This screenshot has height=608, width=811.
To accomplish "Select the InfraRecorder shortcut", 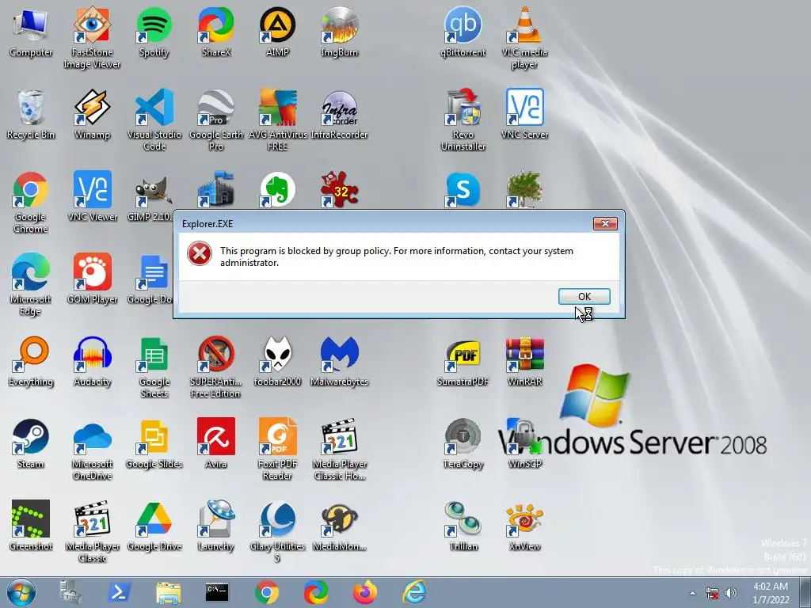I will (339, 114).
